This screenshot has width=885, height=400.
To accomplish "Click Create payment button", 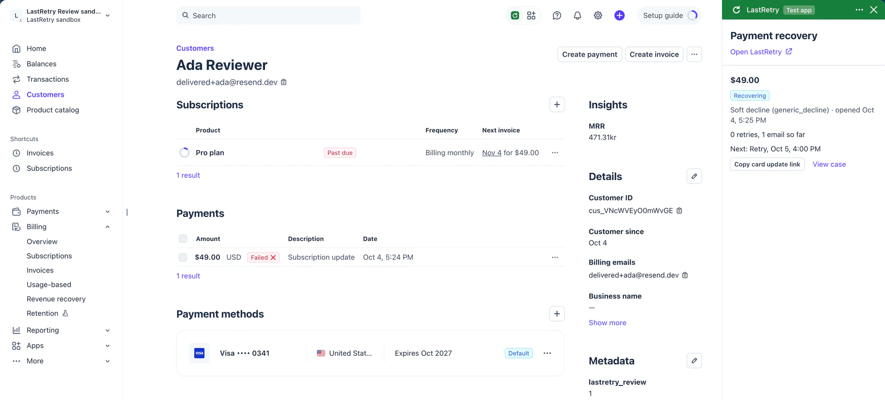I will click(x=589, y=54).
